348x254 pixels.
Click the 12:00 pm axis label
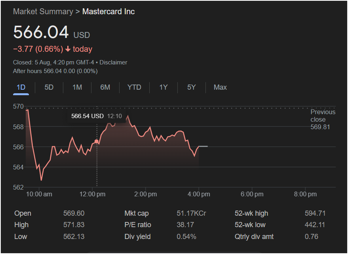click(x=92, y=194)
